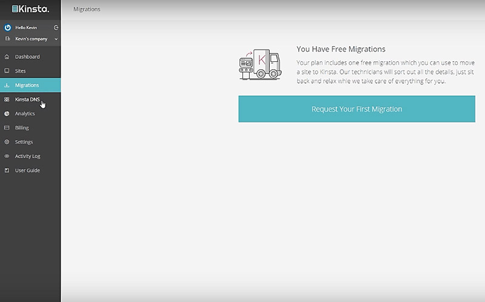The width and height of the screenshot is (485, 302).
Task: Open Settings from the sidebar
Action: [x=30, y=142]
